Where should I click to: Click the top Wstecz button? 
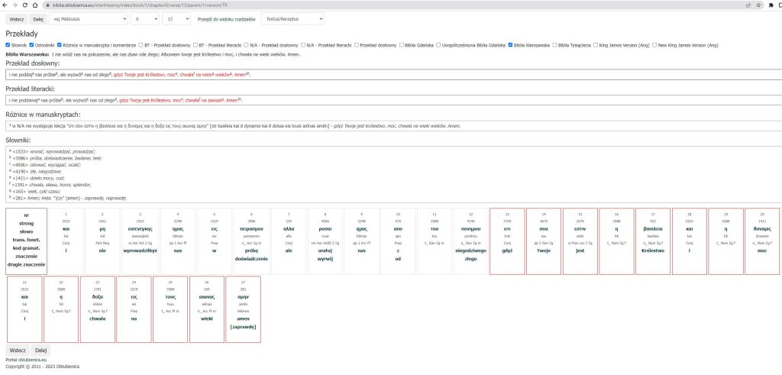(x=17, y=18)
